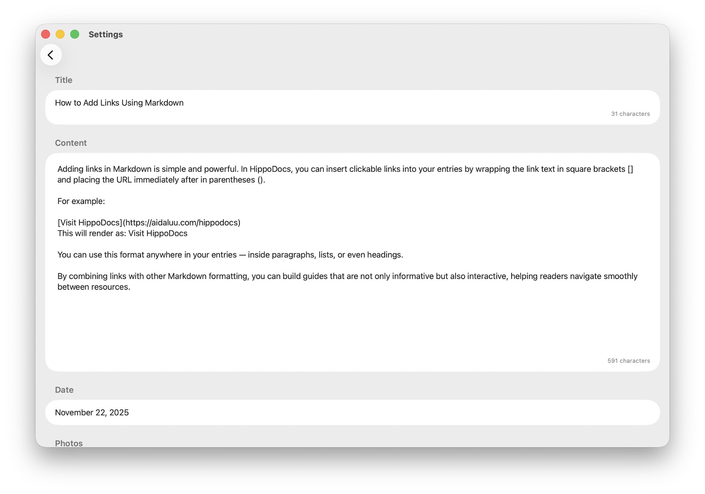705x494 pixels.
Task: Click the Title section label
Action: [64, 80]
